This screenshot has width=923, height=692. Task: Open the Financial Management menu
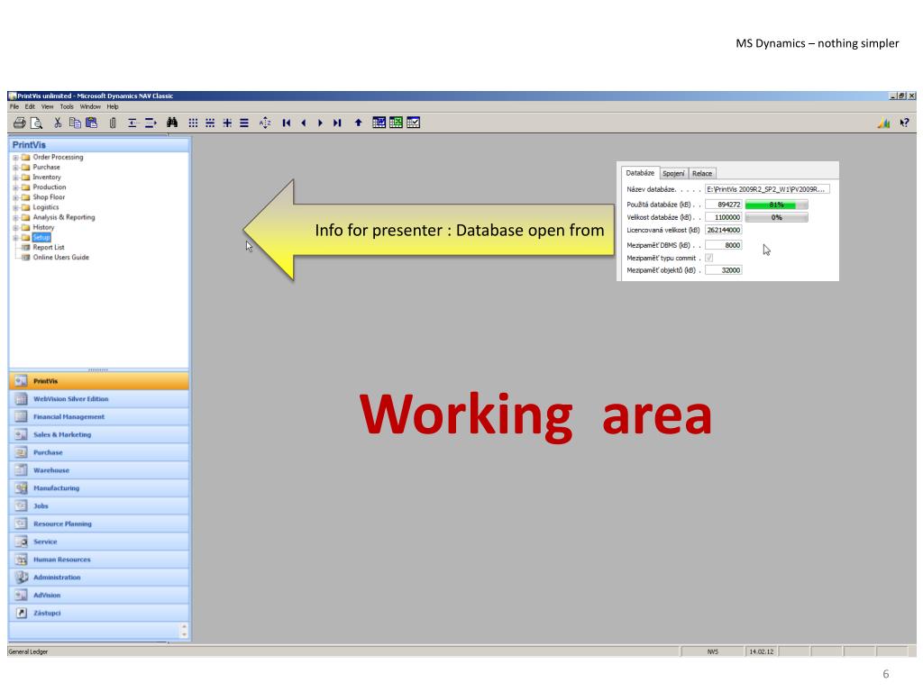tap(99, 416)
